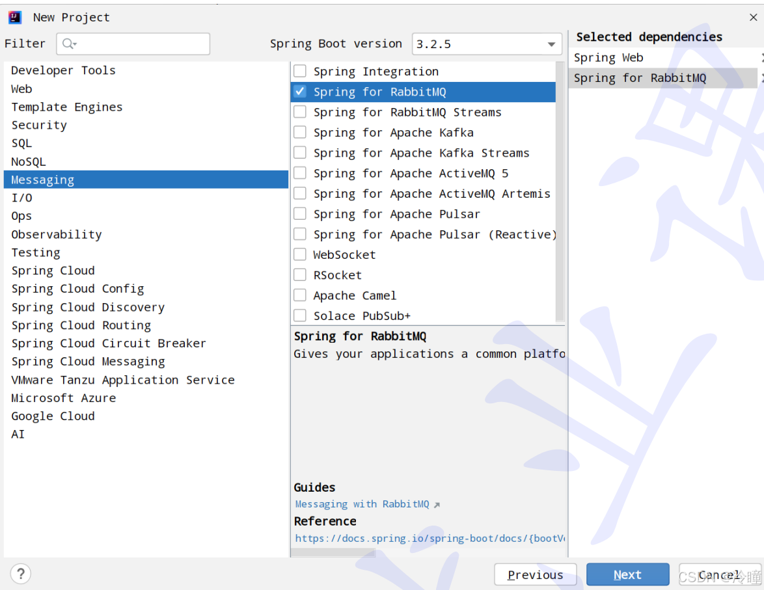The image size is (764, 590).
Task: Click the IntelliJ IDEA logo icon
Action: (x=15, y=18)
